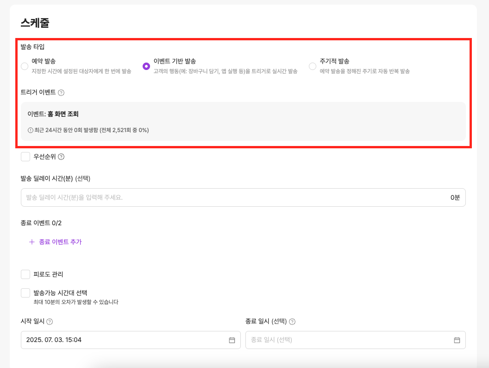Click the 종료 이벤트 추가 link
489x368 pixels.
click(60, 242)
